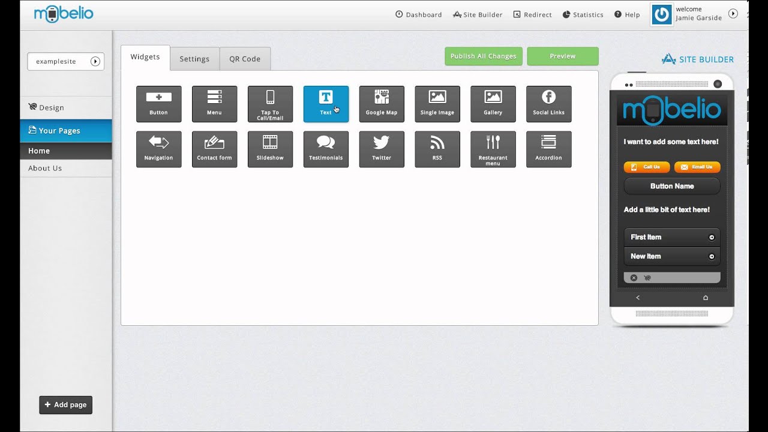The image size is (768, 432).
Task: Choose the Twitter widget
Action: coord(382,149)
